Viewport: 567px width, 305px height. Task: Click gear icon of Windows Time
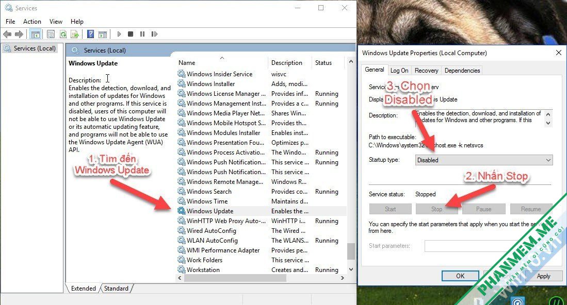point(181,201)
